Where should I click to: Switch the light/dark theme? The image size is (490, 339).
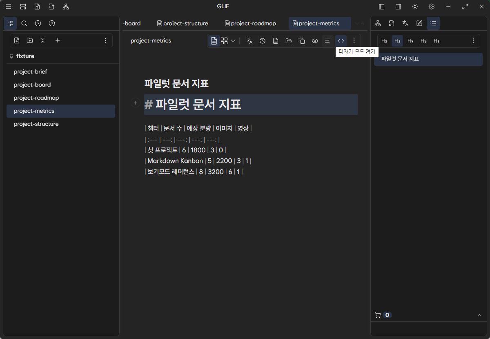coord(415,7)
